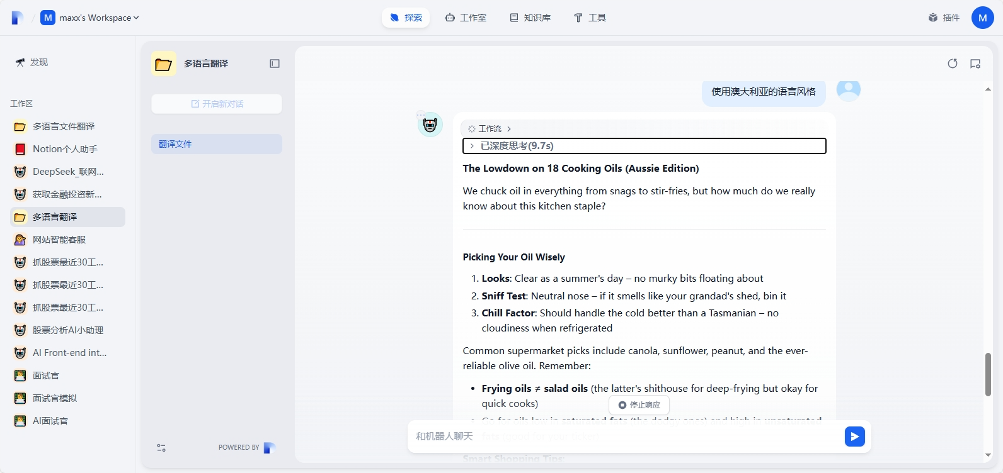
Task: Switch to the 工作室 tab
Action: point(466,18)
